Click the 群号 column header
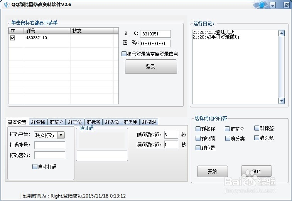 [x=47, y=31]
